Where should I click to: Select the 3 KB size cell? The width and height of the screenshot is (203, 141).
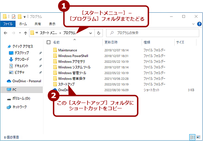(x=191, y=90)
